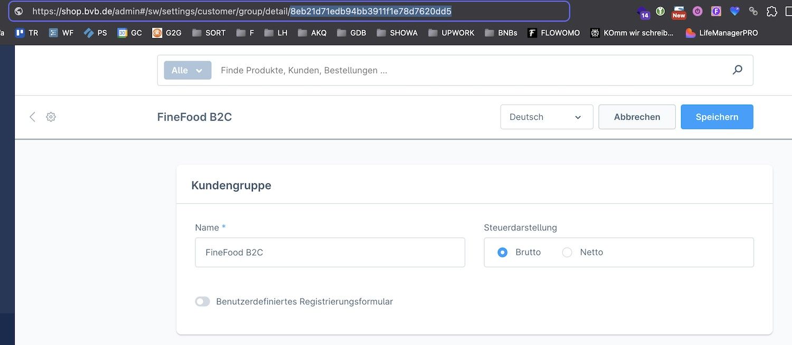Screen dimensions: 792x345
Task: Expand the Alle search filter dropdown
Action: point(187,70)
